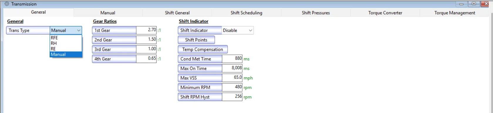Click the Max VSS label
The height and width of the screenshot is (113, 493).
(x=200, y=78)
